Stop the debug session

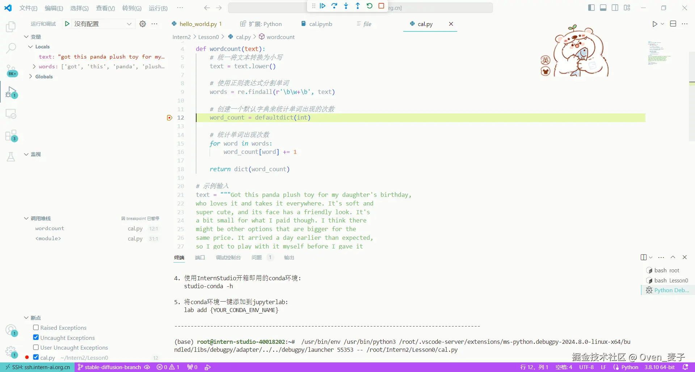coord(381,6)
